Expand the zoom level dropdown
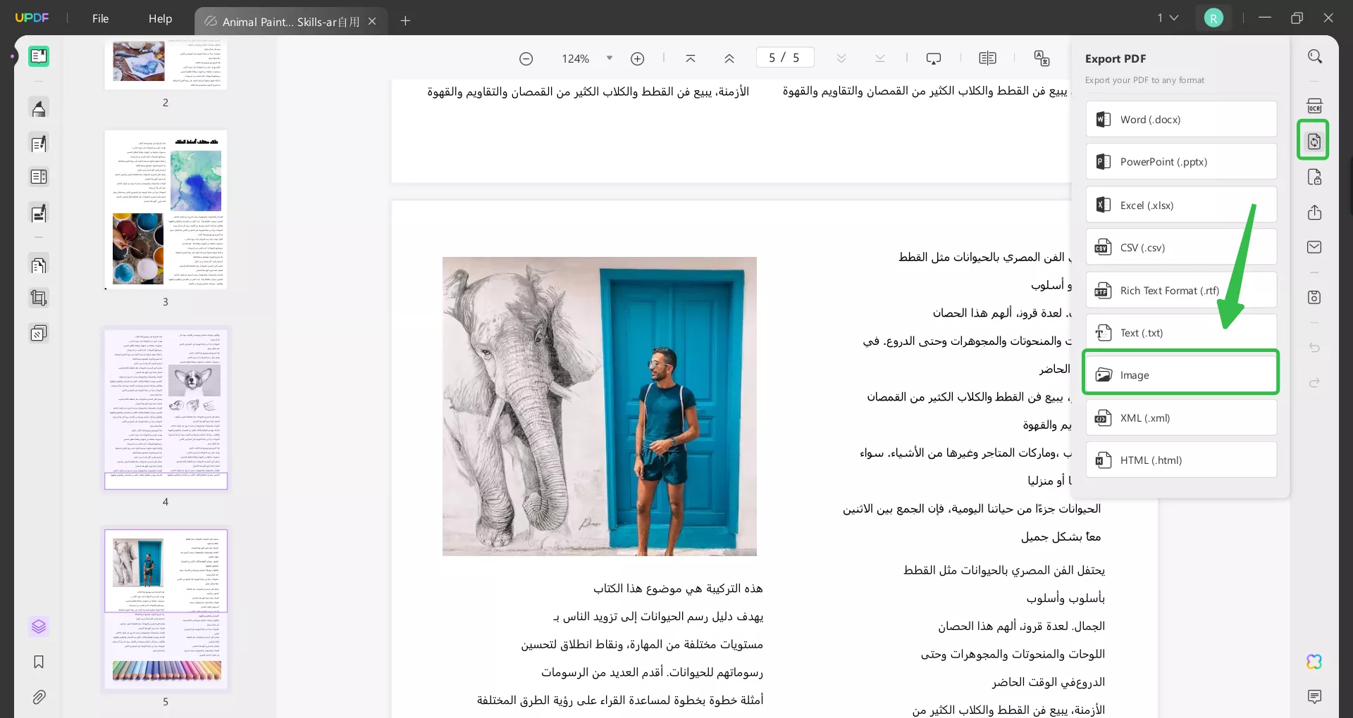Viewport: 1353px width, 718px height. coord(610,58)
